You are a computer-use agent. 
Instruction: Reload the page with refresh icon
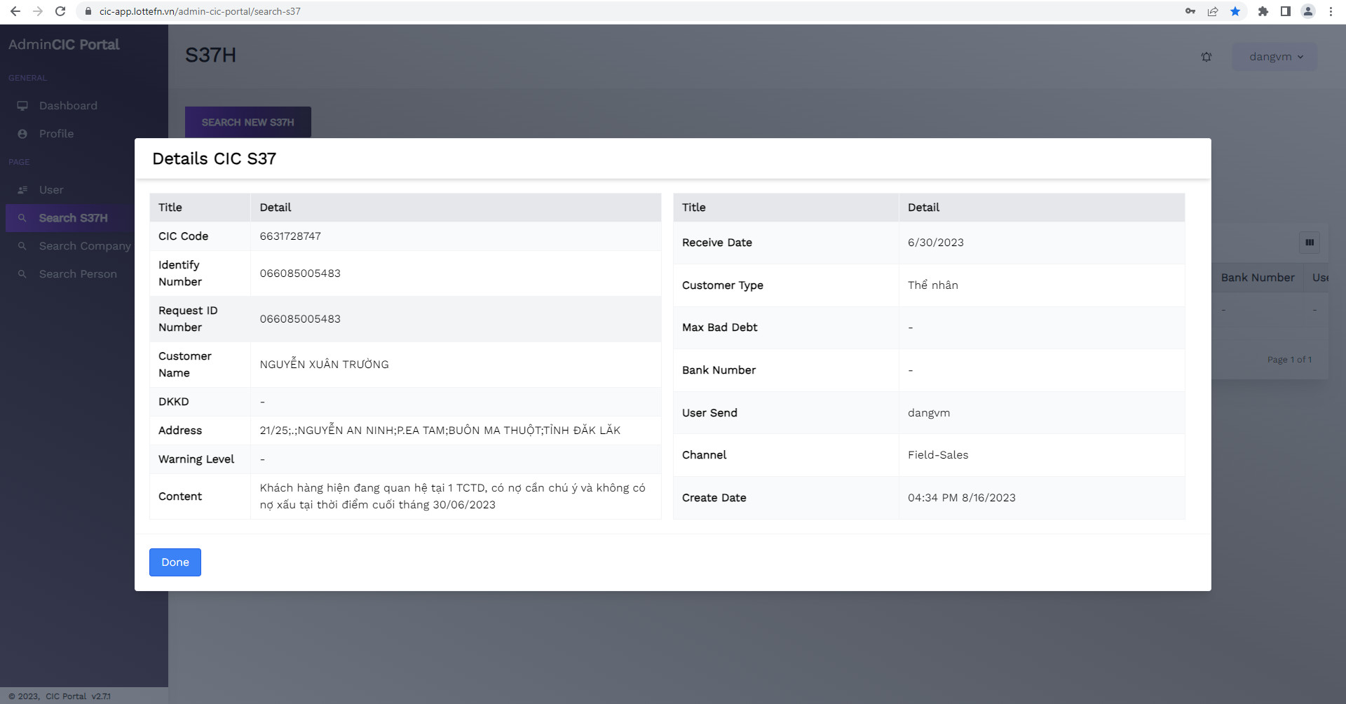pos(60,11)
